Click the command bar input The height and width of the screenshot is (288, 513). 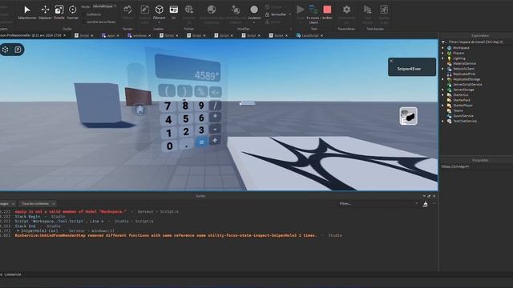219,274
